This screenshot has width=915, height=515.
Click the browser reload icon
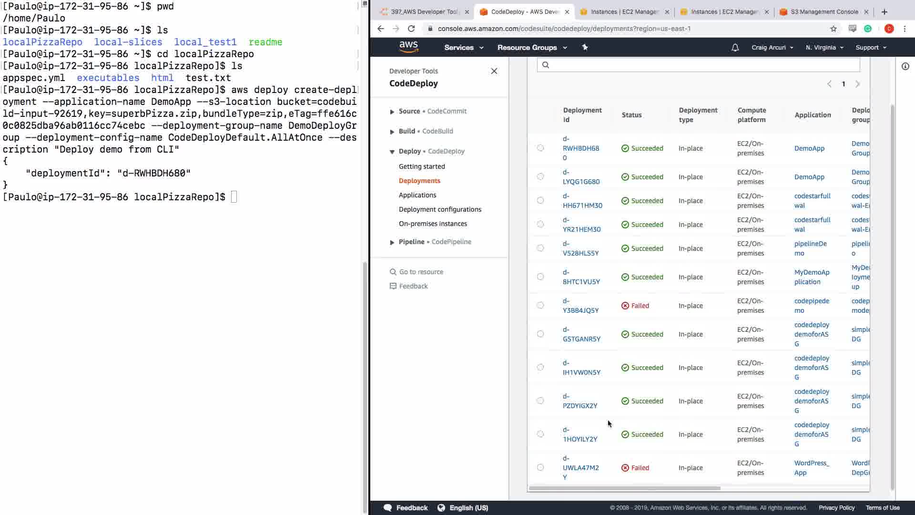tap(411, 29)
